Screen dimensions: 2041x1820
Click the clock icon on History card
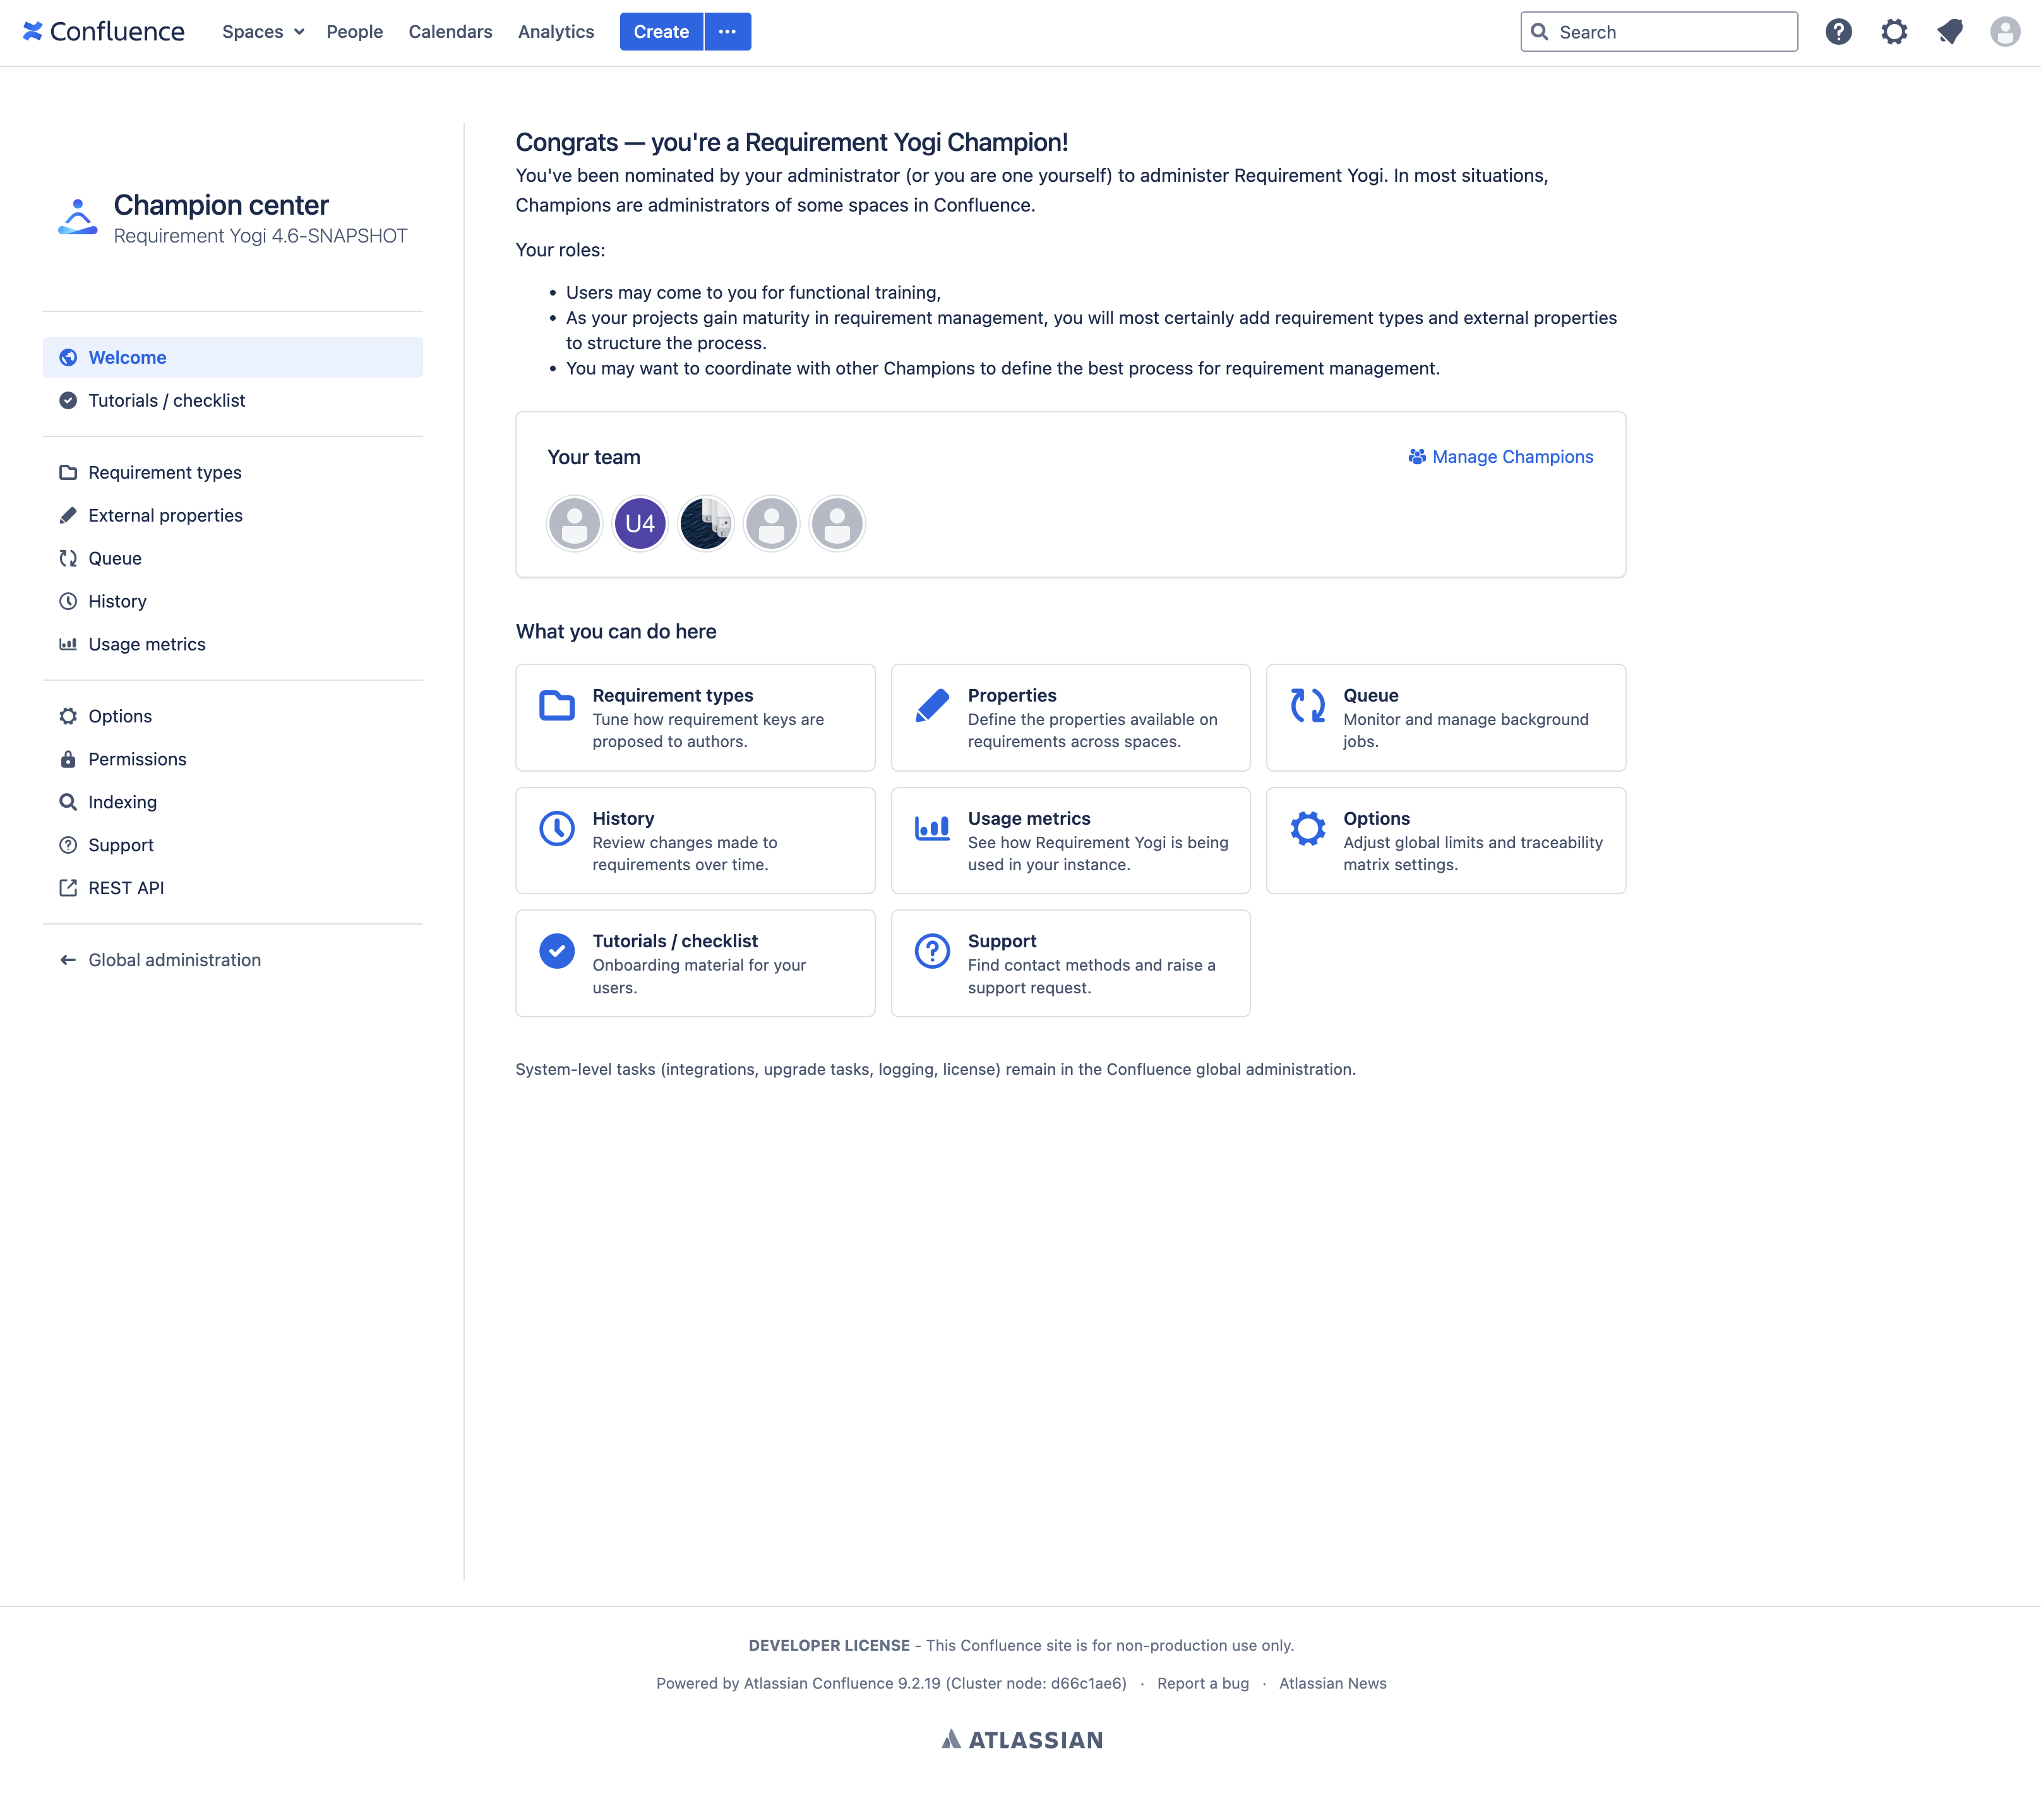pos(557,829)
